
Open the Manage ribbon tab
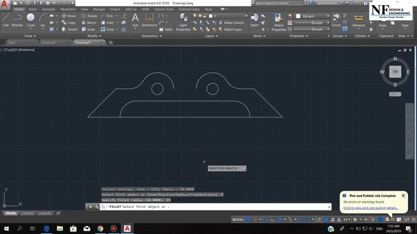pos(98,9)
